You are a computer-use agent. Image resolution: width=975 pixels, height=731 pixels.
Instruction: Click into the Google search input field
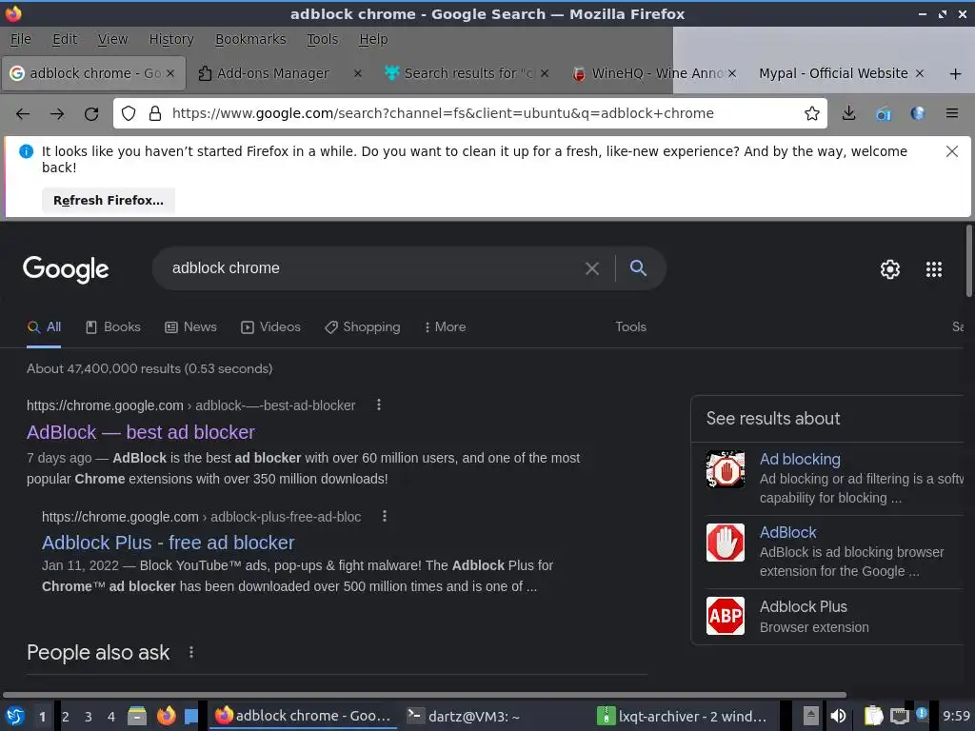pyautogui.click(x=373, y=268)
